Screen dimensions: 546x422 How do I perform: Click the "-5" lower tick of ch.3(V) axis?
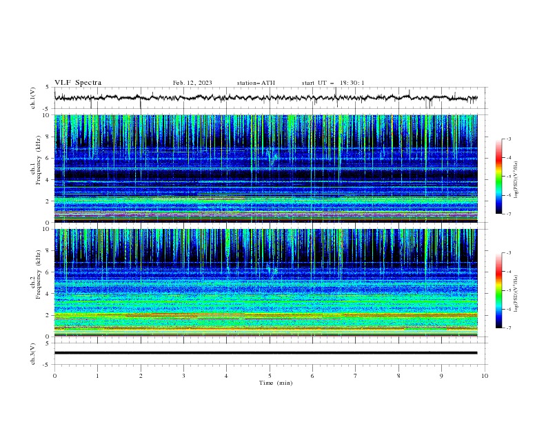pyautogui.click(x=47, y=365)
